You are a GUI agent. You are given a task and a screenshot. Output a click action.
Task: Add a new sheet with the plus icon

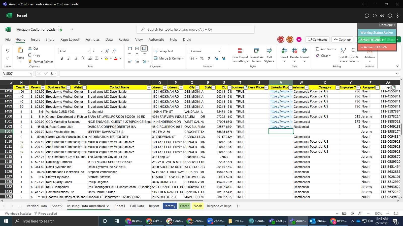pyautogui.click(x=238, y=206)
